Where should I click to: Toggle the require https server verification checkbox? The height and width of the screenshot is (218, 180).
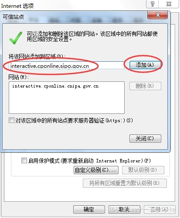[11, 120]
